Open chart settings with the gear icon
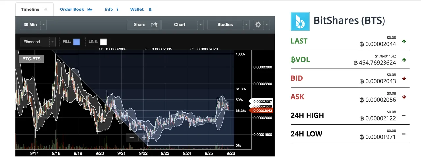Screen dimensions: 421x160 [x=258, y=25]
